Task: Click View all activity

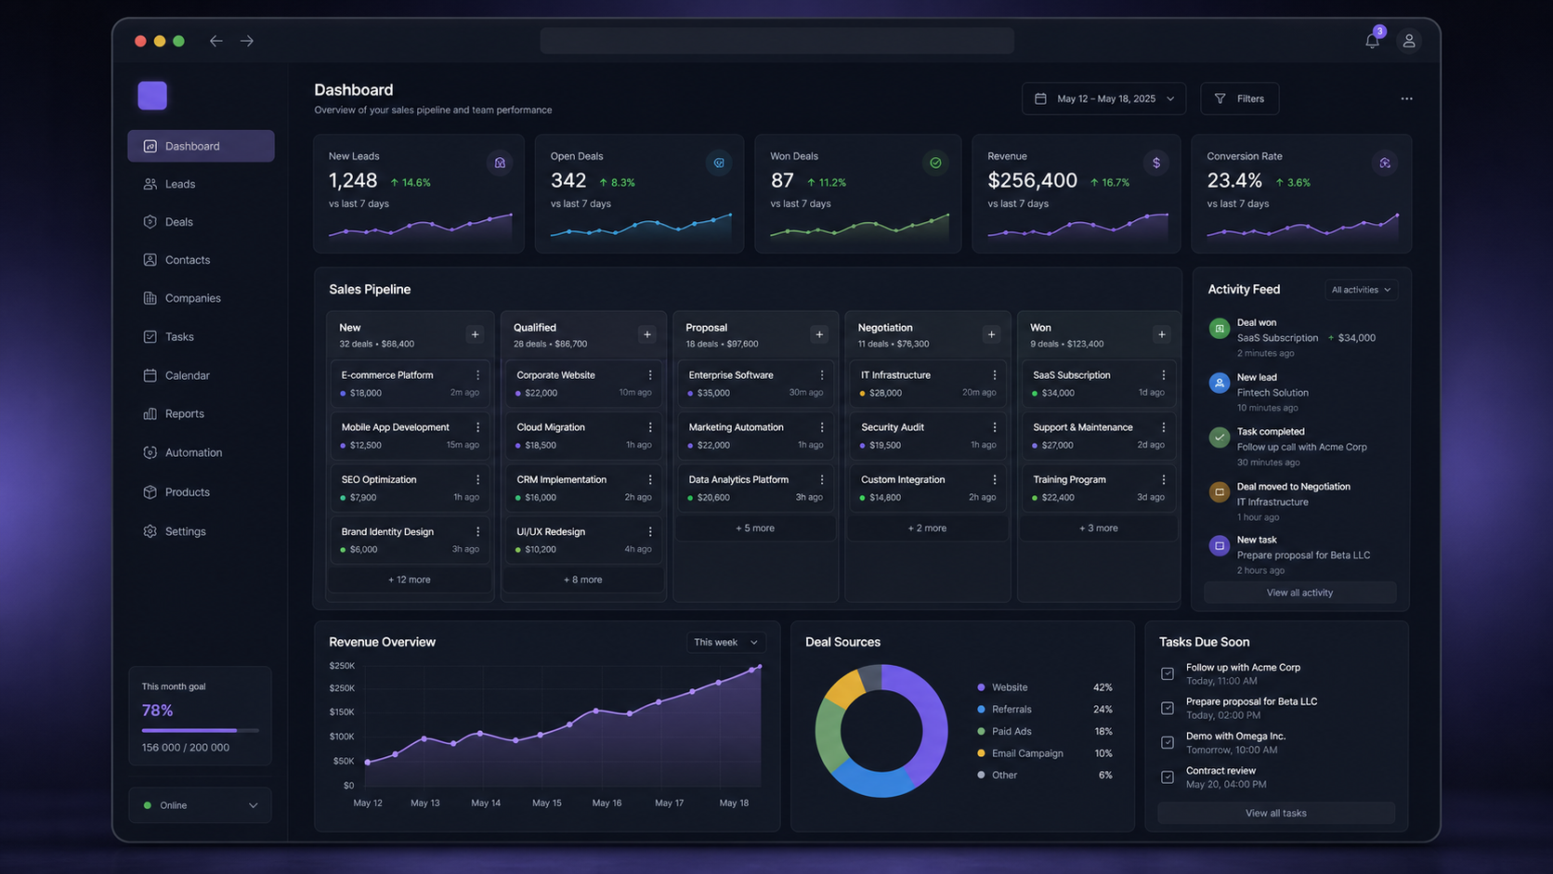Action: coord(1299,593)
